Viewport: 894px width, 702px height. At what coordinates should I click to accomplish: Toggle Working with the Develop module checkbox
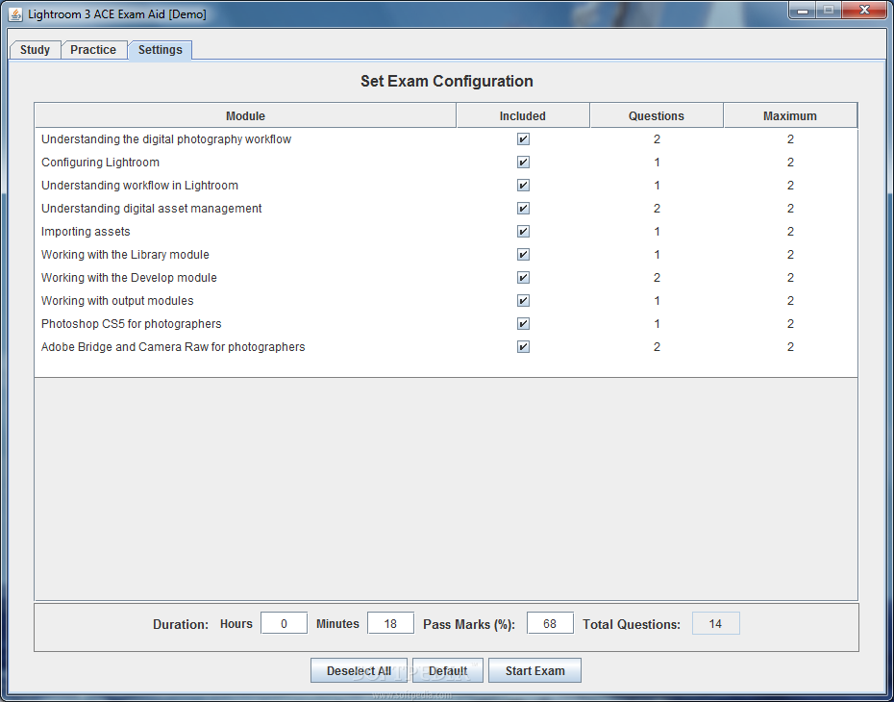pos(523,278)
